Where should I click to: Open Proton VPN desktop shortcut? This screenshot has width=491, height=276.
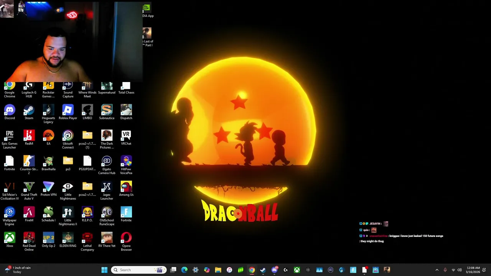pos(48,189)
